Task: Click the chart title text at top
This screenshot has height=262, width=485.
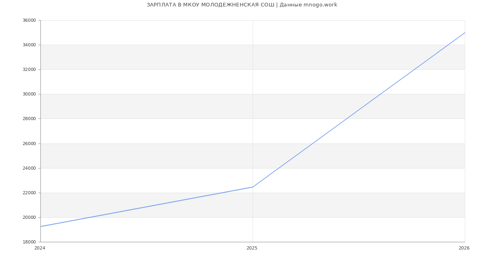Action: tap(242, 5)
